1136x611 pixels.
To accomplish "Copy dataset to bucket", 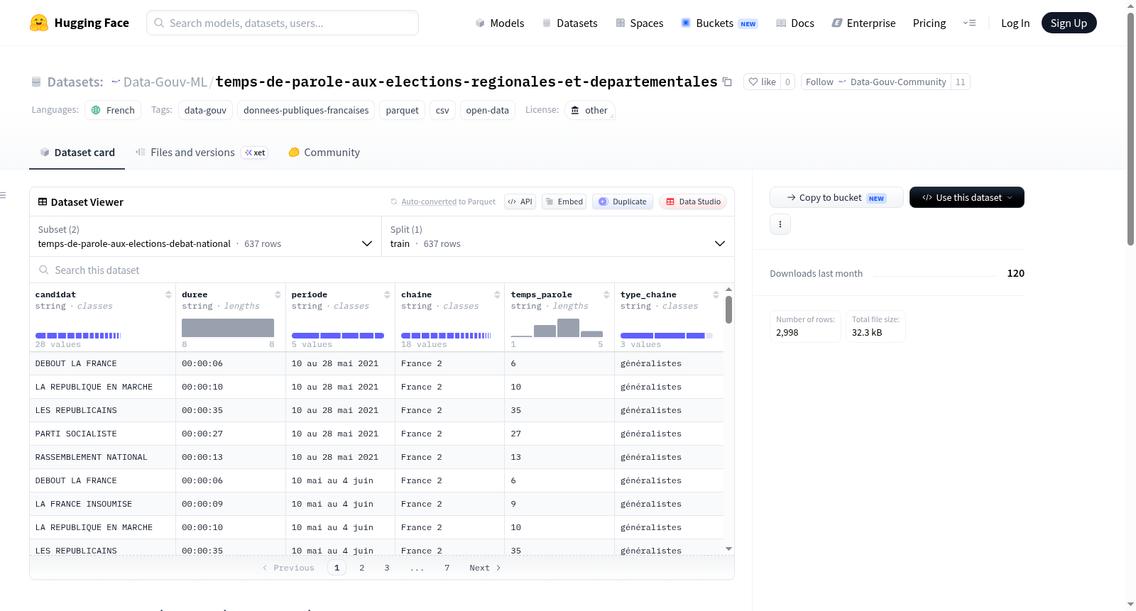I will pyautogui.click(x=836, y=197).
